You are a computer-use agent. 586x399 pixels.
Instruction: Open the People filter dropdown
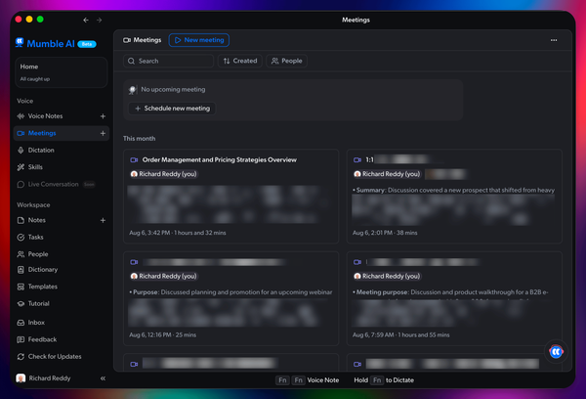click(286, 61)
